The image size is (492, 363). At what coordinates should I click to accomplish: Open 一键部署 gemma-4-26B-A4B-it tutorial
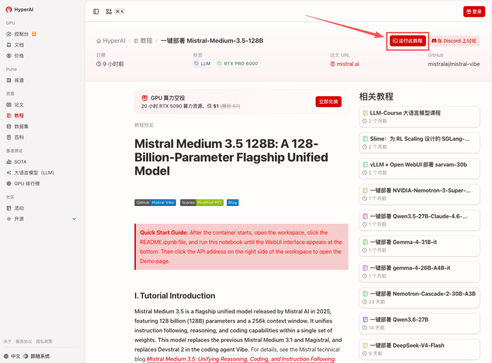(x=419, y=272)
